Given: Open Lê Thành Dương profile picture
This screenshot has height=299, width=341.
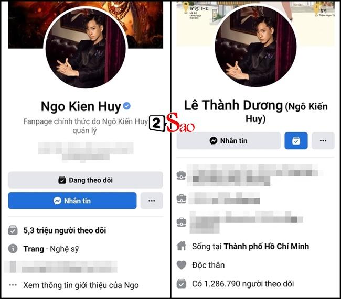Looking at the screenshot, I should pyautogui.click(x=255, y=47).
